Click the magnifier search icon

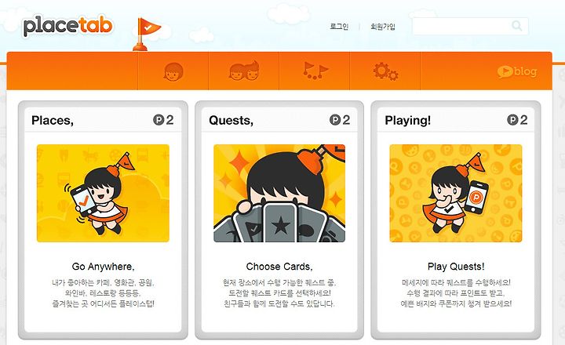517,26
